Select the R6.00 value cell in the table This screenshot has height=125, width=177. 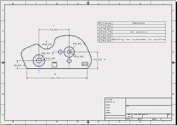107,38
